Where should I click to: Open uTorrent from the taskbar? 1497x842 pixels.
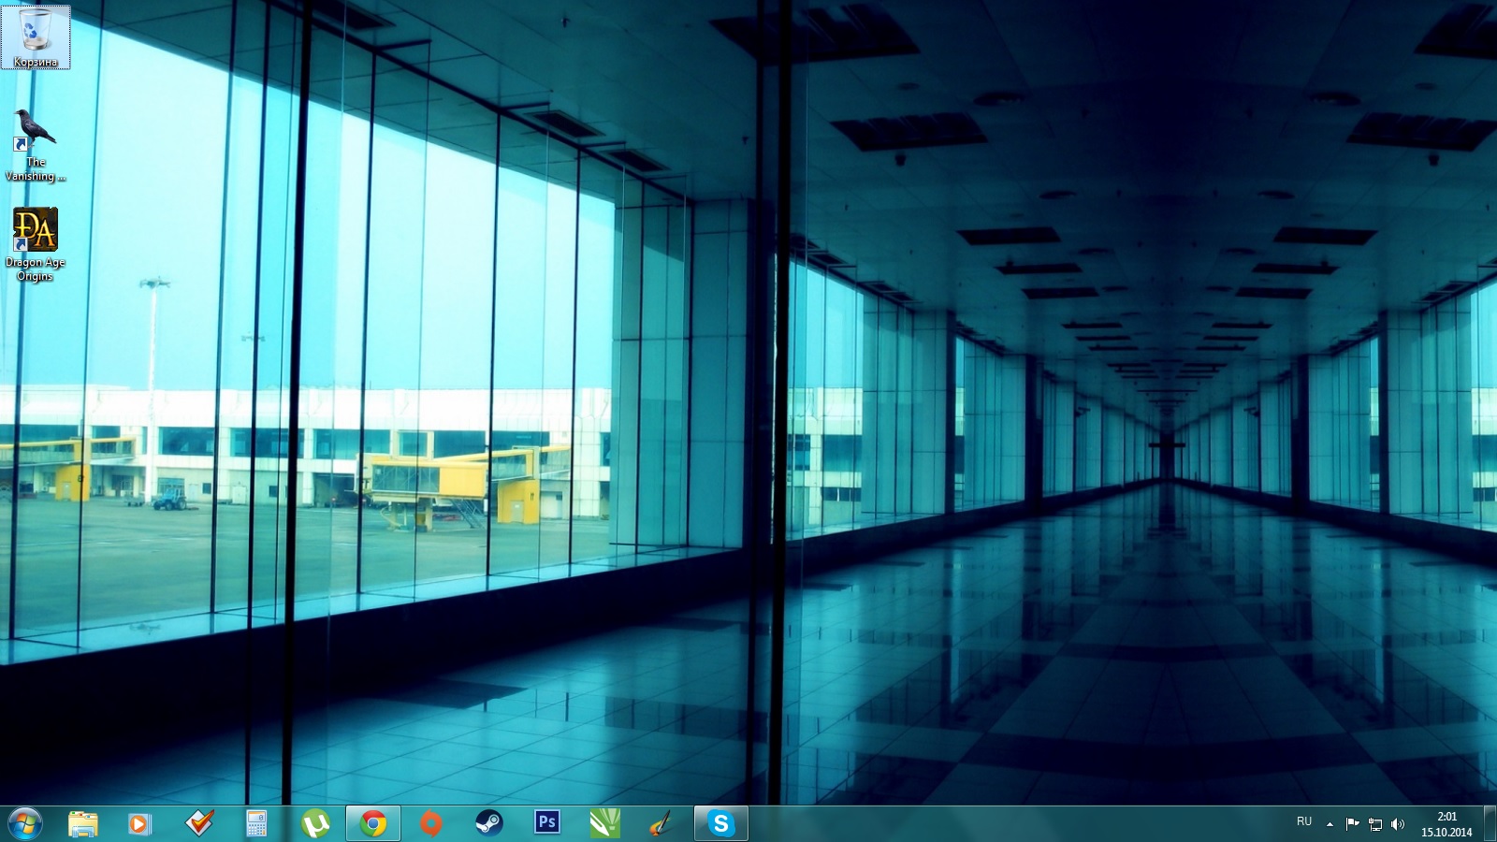[x=315, y=823]
